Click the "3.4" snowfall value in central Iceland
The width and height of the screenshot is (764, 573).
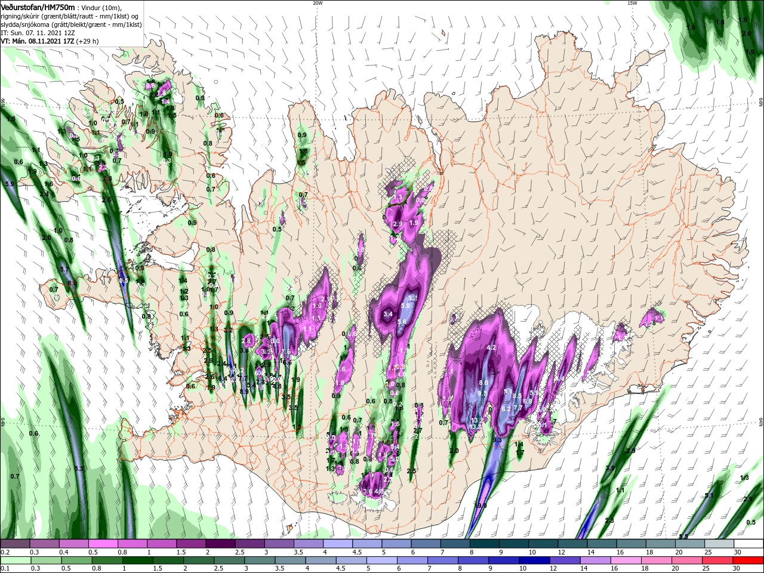(x=388, y=314)
